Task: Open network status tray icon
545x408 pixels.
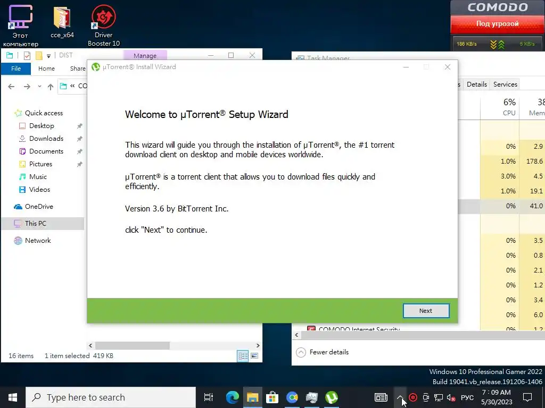Action: pos(439,397)
